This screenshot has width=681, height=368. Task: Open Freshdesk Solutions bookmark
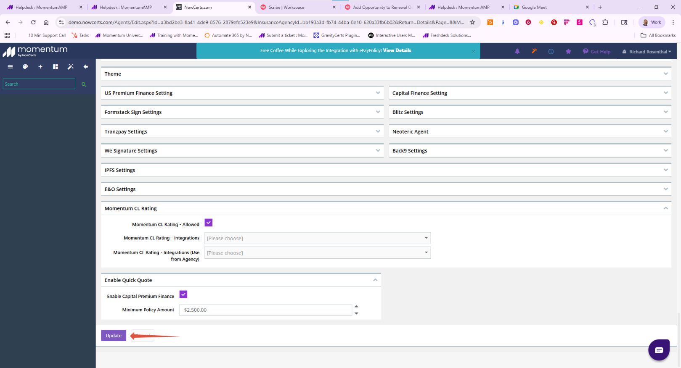pos(447,35)
